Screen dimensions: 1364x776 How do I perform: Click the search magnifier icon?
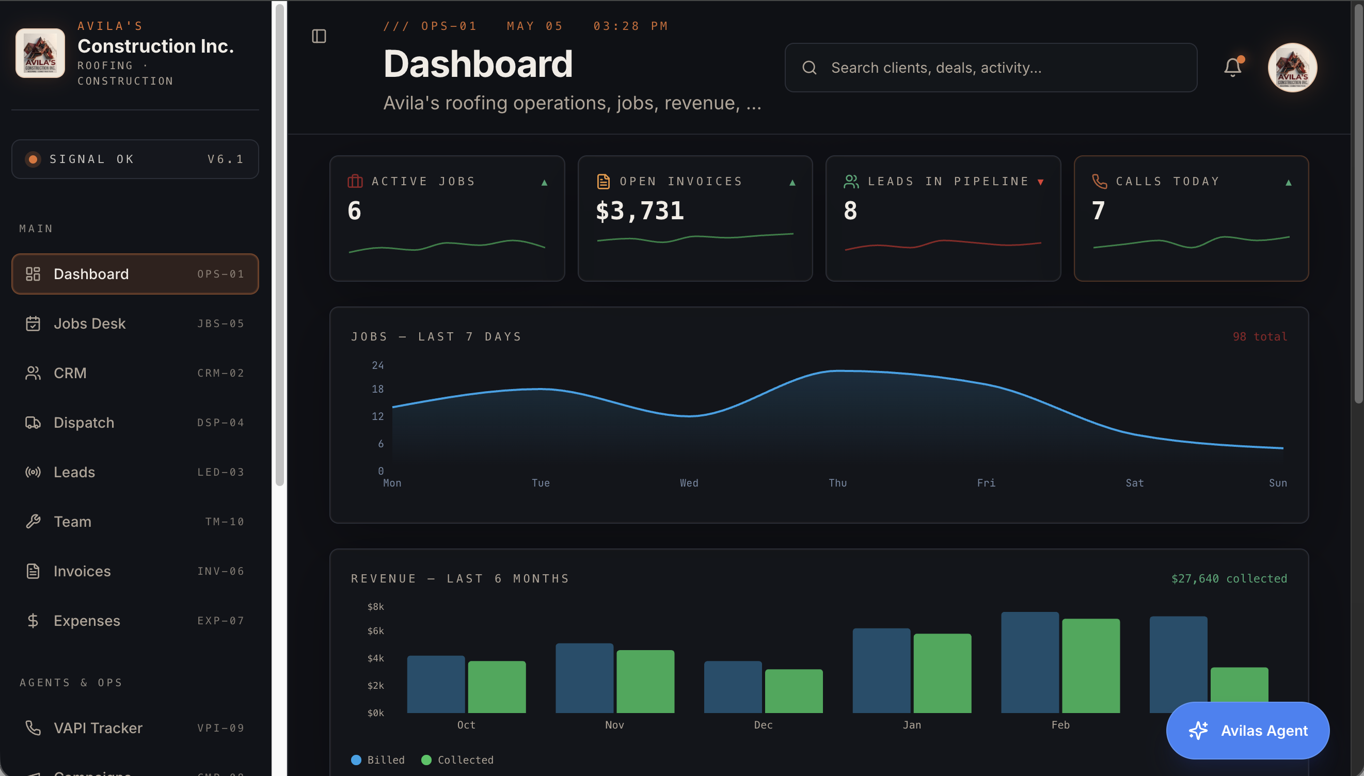point(810,68)
